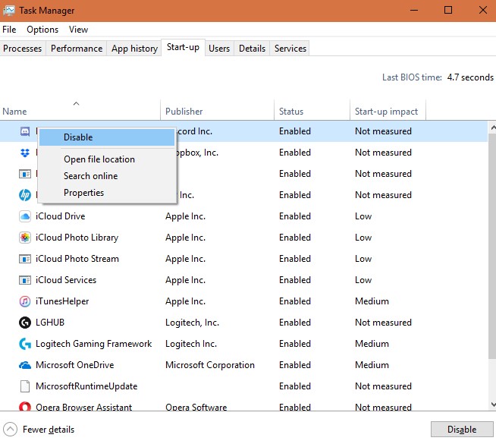Click the iCloud Services icon
Image resolution: width=496 pixels, height=444 pixels.
[24, 280]
